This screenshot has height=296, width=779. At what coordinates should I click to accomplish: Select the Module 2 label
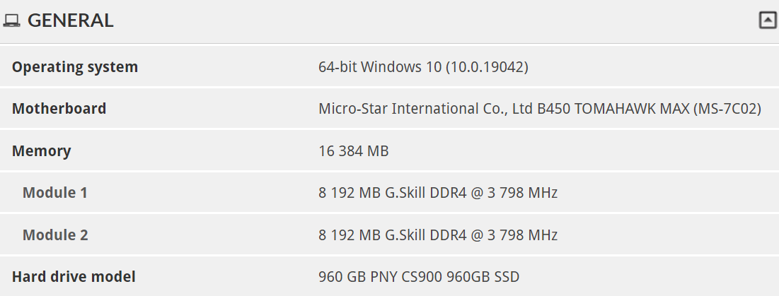55,235
